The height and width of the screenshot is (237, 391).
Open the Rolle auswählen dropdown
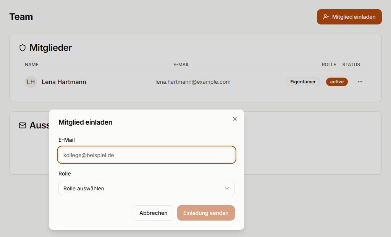coord(147,188)
